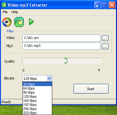Choose 256 kbps from the bitrate list
The width and height of the screenshot is (117, 115).
[37, 109]
